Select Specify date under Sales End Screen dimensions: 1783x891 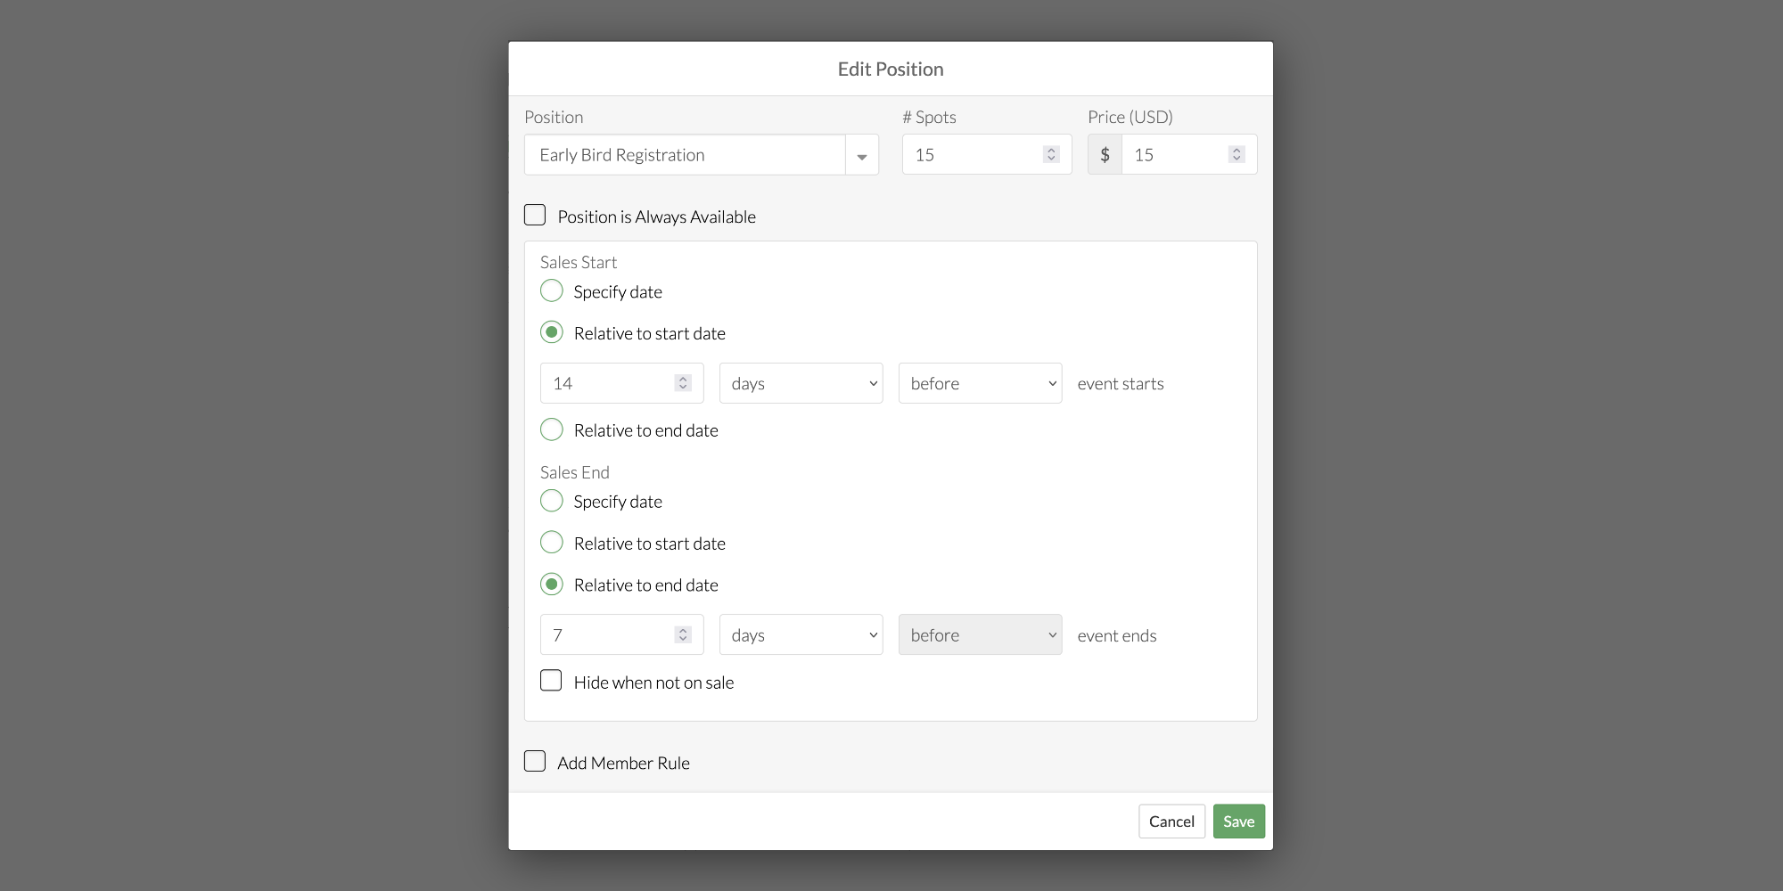click(x=552, y=501)
